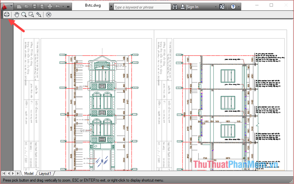This screenshot has height=184, width=294.
Task: Click the Help question mark icon
Action: point(233,7)
